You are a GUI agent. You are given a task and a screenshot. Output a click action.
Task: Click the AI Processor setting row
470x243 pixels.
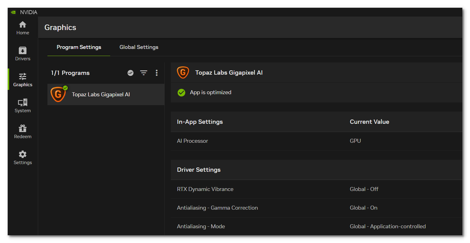coord(317,141)
